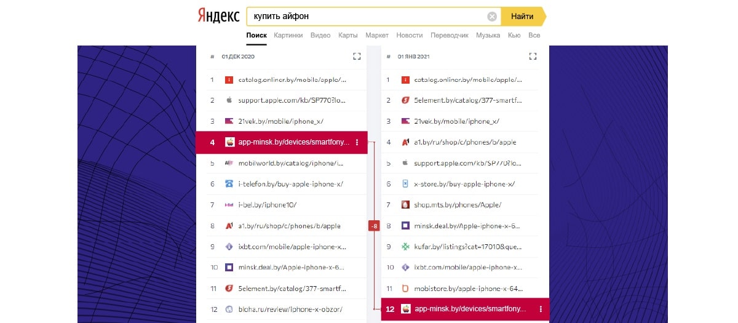Click a1.by favicon in Dec 2020 column
738x323 pixels.
coord(229,226)
